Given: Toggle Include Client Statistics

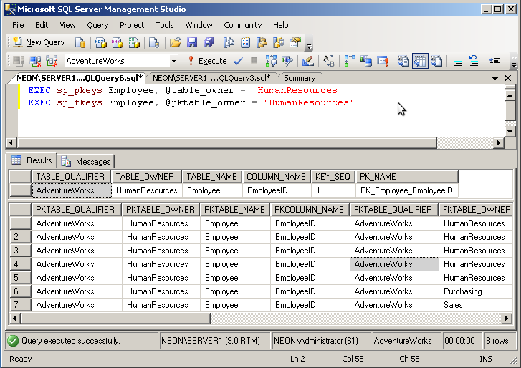Looking at the screenshot, I should (366, 61).
